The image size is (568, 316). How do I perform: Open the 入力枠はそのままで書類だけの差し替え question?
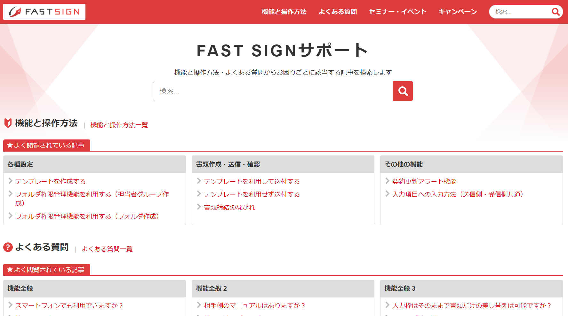click(x=472, y=306)
